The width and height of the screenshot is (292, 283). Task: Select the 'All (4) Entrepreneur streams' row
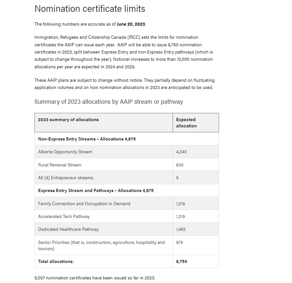click(x=66, y=178)
